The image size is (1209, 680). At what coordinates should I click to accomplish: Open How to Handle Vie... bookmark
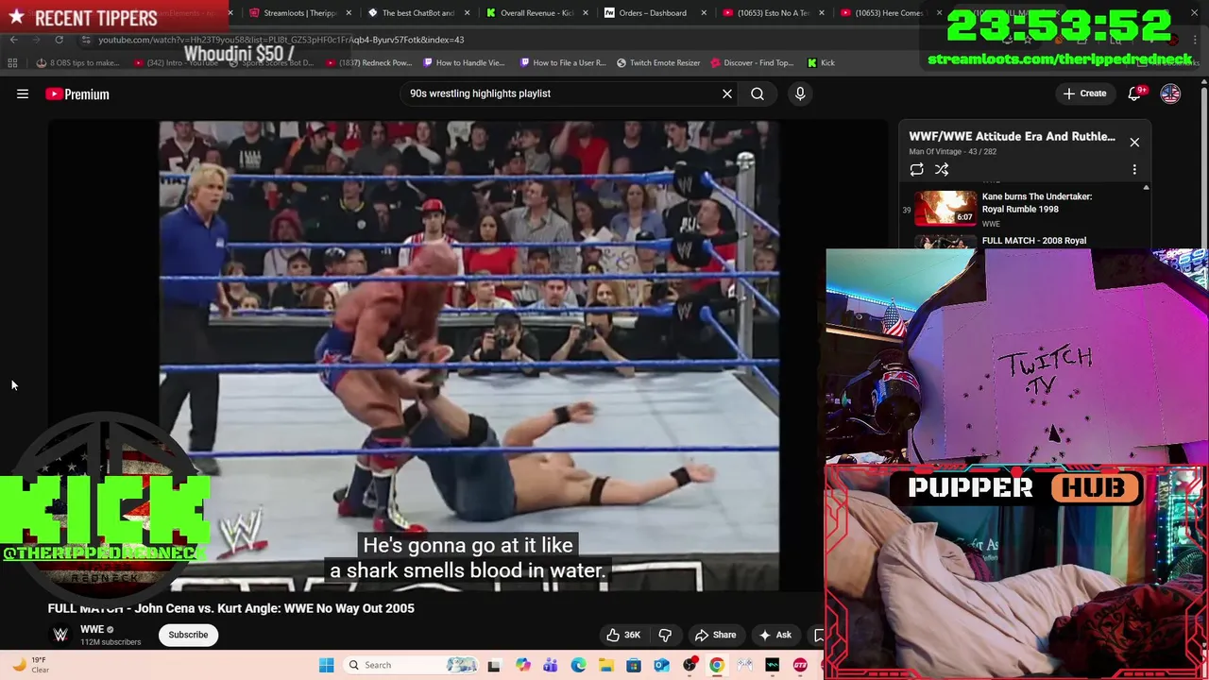pyautogui.click(x=464, y=62)
